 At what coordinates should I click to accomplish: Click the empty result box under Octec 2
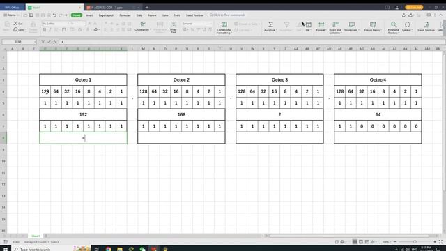181,138
